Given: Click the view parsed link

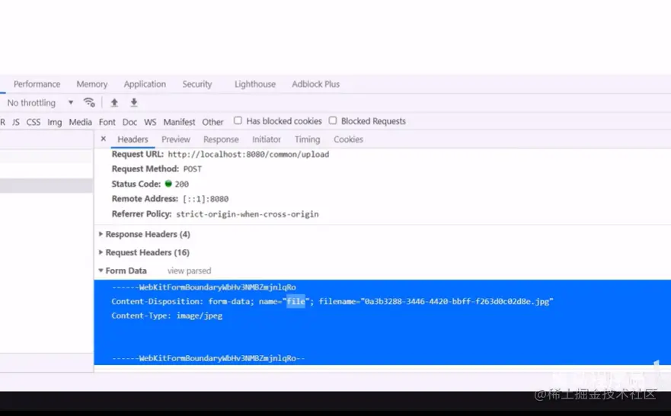Looking at the screenshot, I should tap(189, 270).
